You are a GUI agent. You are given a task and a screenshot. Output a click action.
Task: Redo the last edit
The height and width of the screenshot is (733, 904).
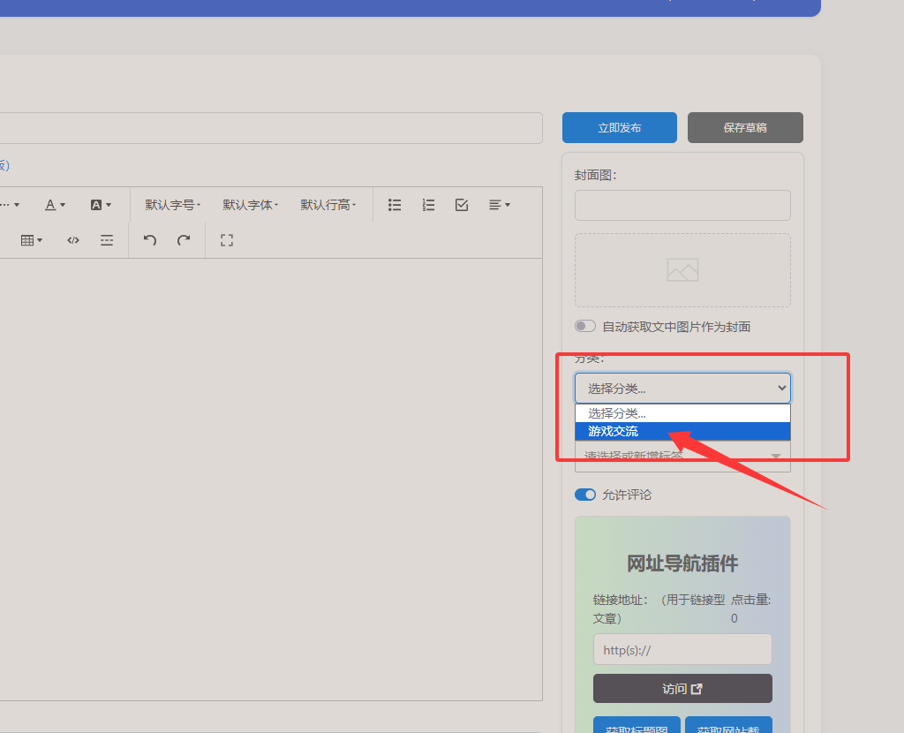(x=184, y=240)
